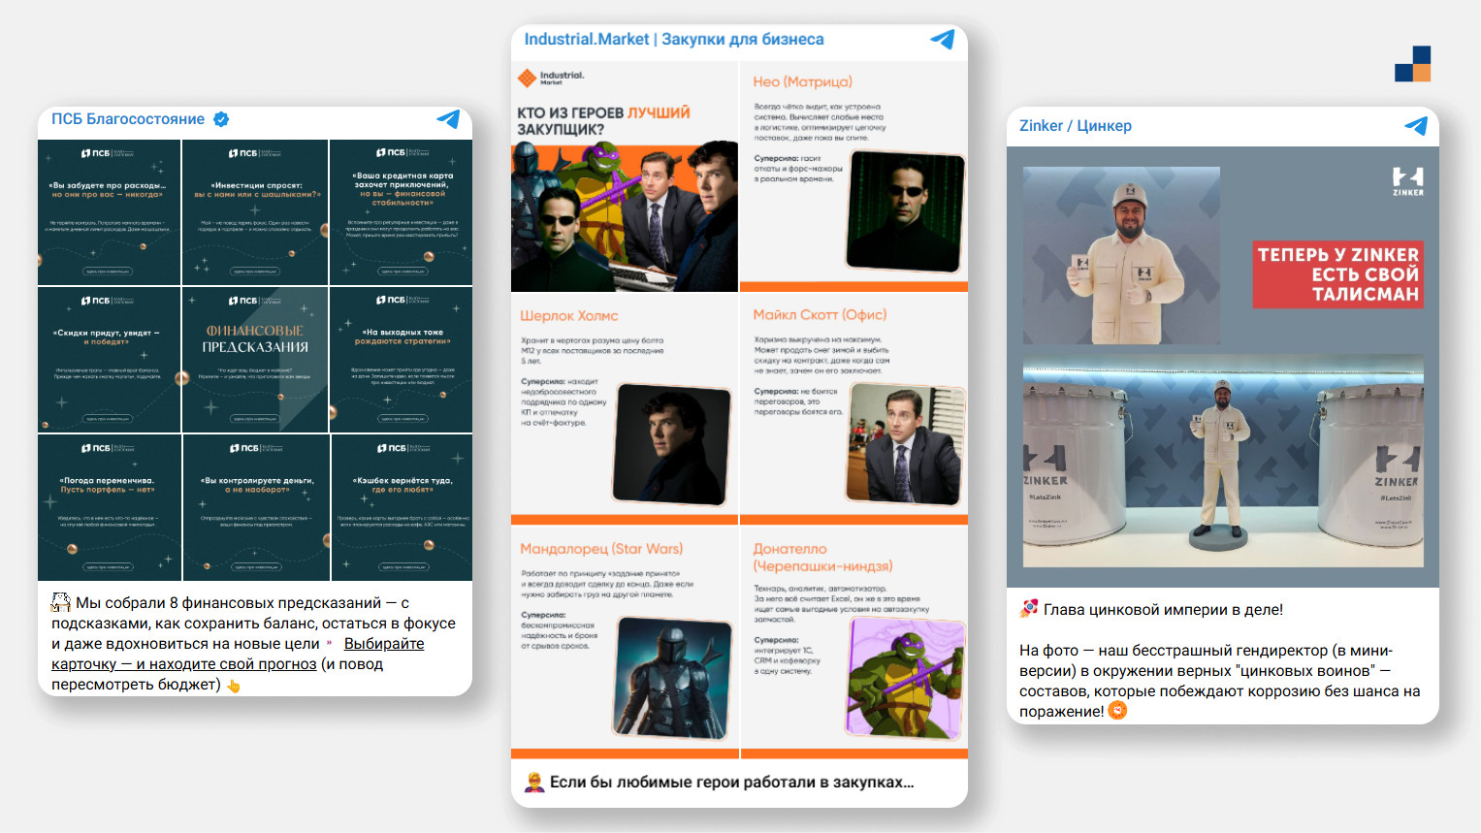Open the 'Скидки придут, увидят' prediction tile
The image size is (1481, 833).
pyautogui.click(x=109, y=360)
